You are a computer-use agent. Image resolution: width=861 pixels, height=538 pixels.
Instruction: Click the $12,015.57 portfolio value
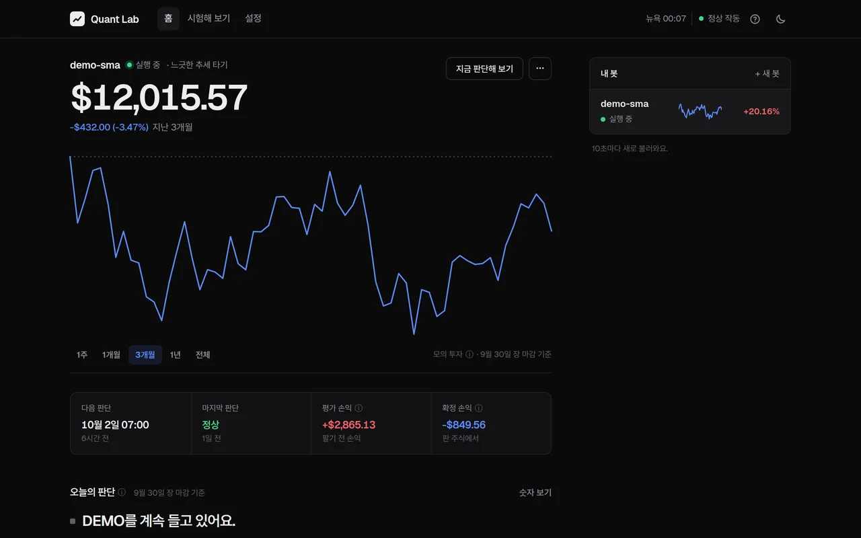[x=159, y=98]
